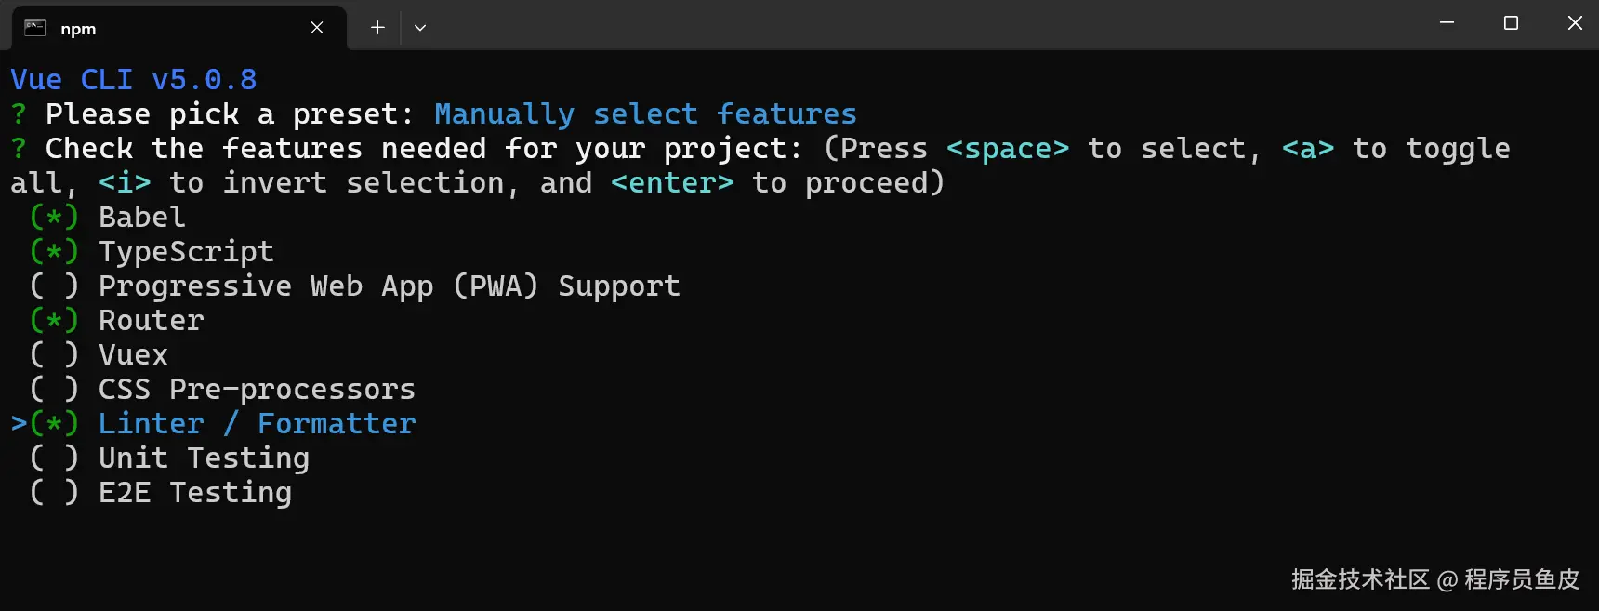Click the selection cursor arrow beside Linter
This screenshot has width=1599, height=611.
(19, 424)
